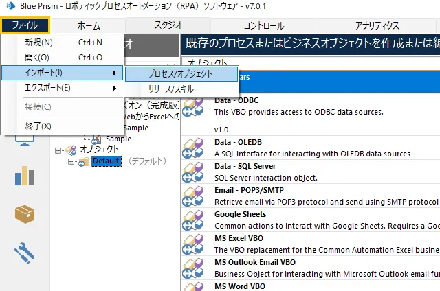The width and height of the screenshot is (440, 291).
Task: Expand the Default object group
Action: (x=71, y=161)
